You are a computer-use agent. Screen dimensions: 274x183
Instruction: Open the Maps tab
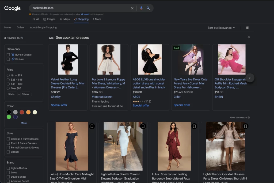pos(65,19)
